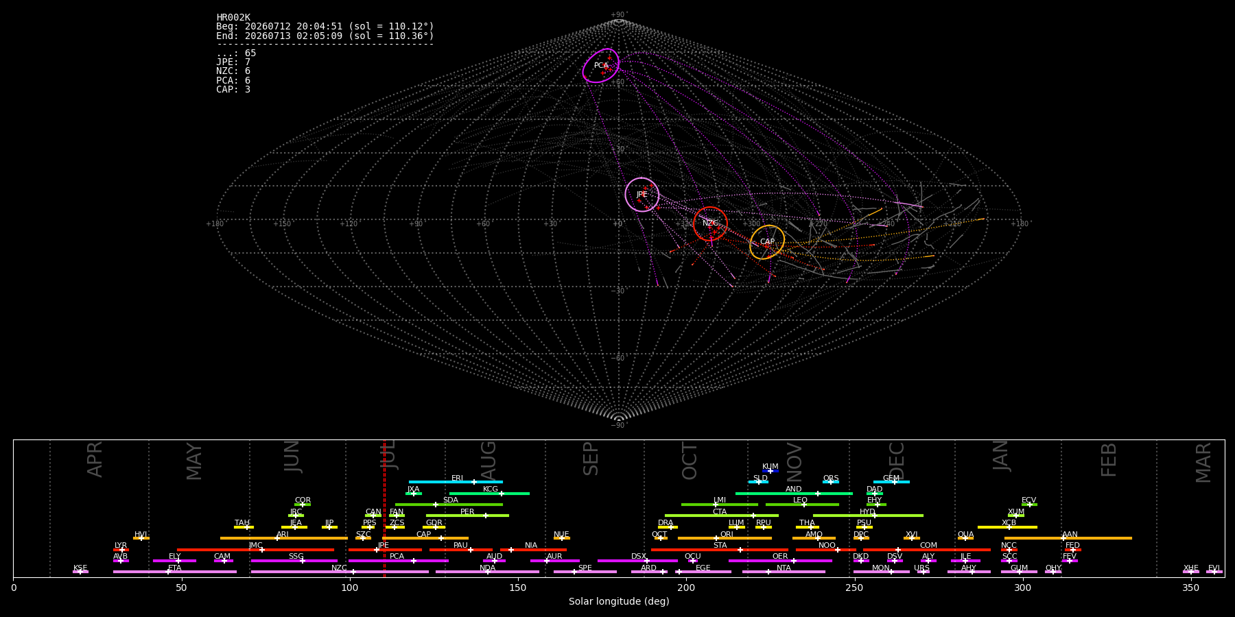Viewport: 1235px width, 617px height.
Task: Click the AUG month label
Action: point(489,461)
